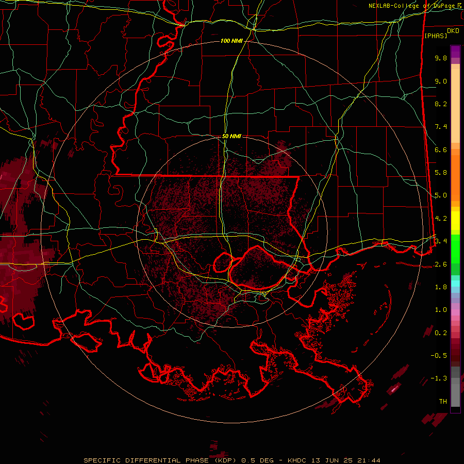Click the DKD unit label

click(453, 31)
